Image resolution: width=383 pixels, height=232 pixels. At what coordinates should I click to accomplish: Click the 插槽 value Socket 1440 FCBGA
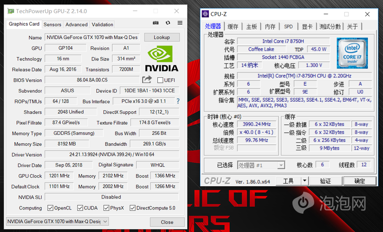283,57
